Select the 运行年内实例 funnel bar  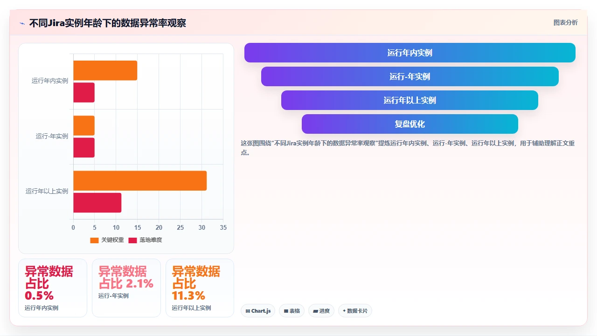click(x=410, y=53)
